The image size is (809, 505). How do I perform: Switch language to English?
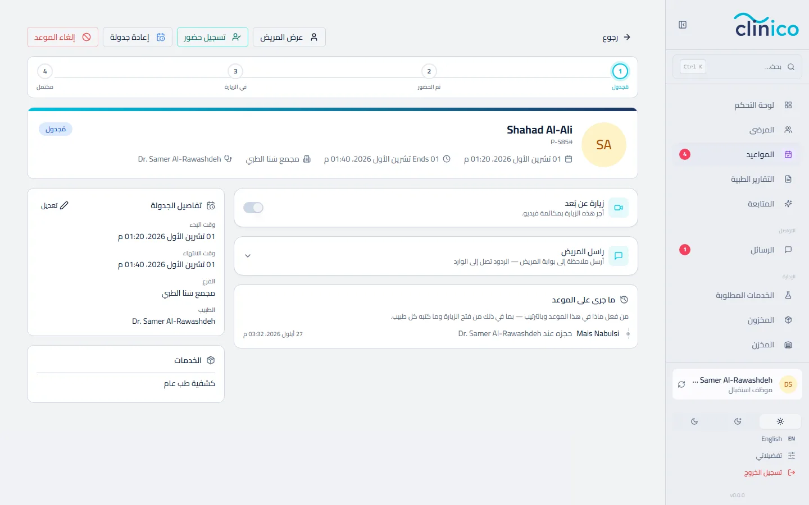pyautogui.click(x=778, y=439)
